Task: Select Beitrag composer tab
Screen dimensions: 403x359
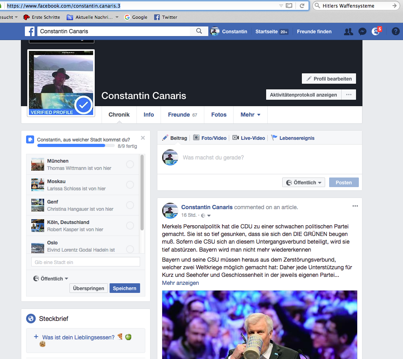Action: 175,138
